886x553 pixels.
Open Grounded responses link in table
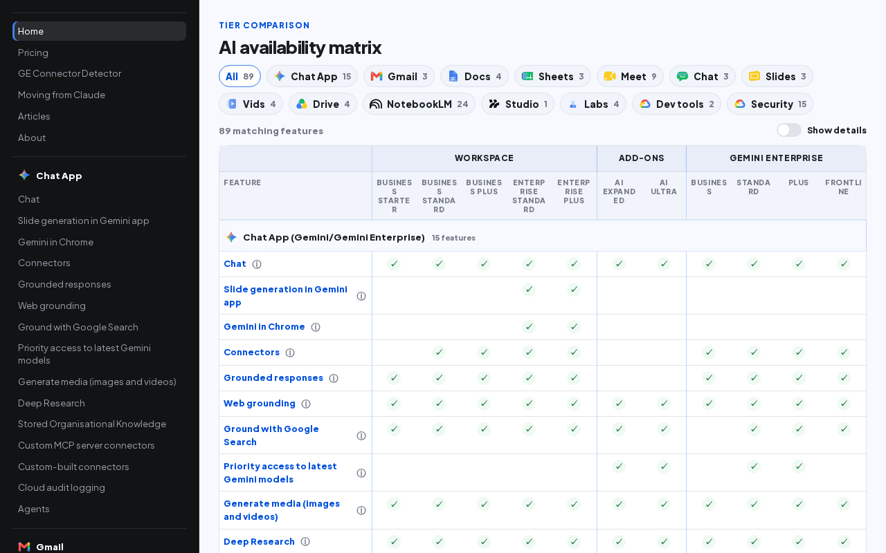pyautogui.click(x=273, y=378)
